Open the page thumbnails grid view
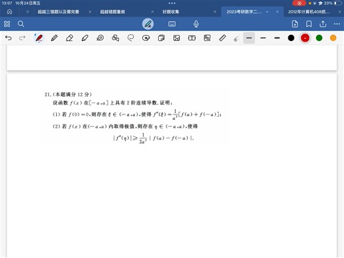The height and width of the screenshot is (258, 344). pyautogui.click(x=7, y=24)
